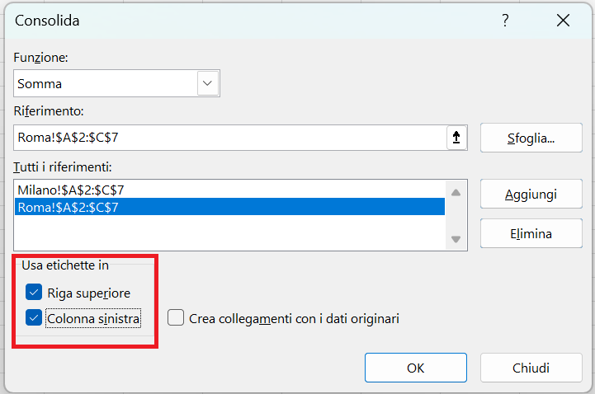Click the collapse dialog arrow in Riferimento field
This screenshot has width=595, height=394.
pos(456,138)
